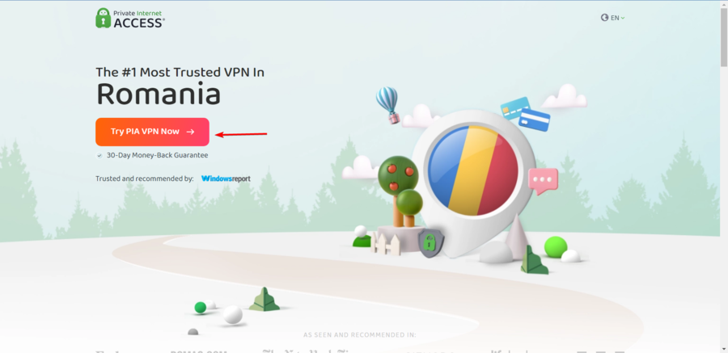
Task: Click the 30-Day Money-Back Guarantee text
Action: pos(158,155)
